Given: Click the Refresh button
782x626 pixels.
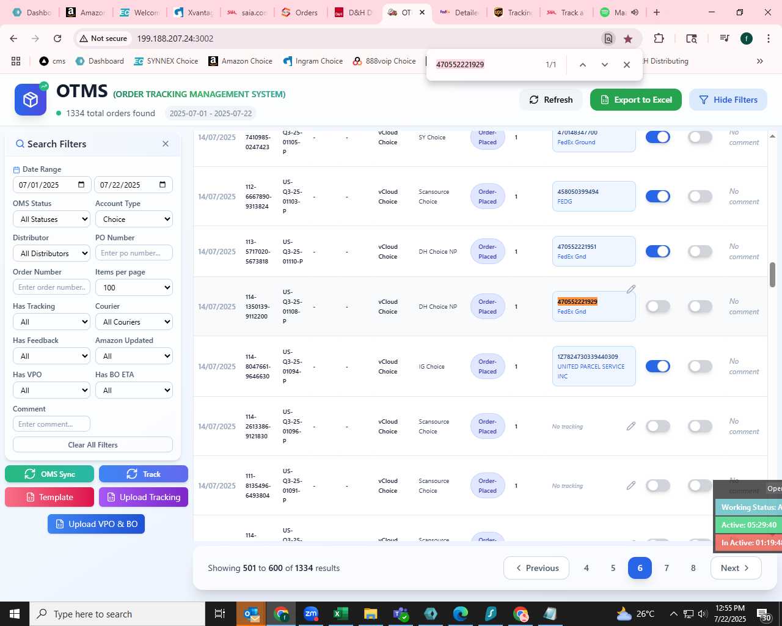Looking at the screenshot, I should pyautogui.click(x=551, y=100).
